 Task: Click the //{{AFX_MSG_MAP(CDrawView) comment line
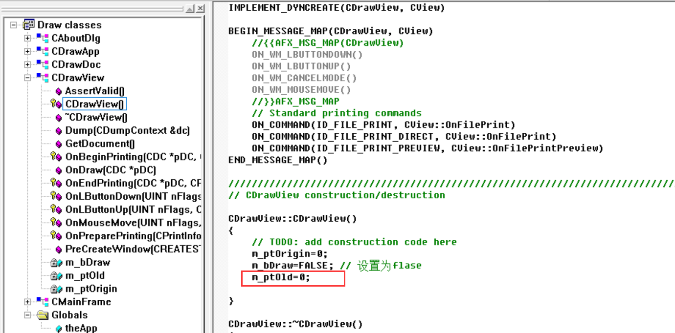(x=328, y=43)
